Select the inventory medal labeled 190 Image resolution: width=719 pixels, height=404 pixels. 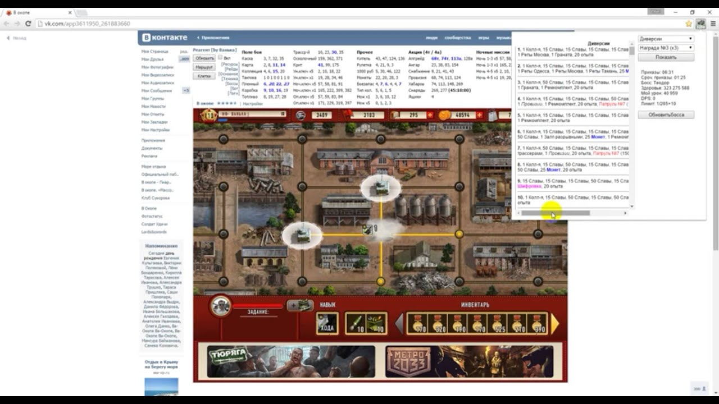pyautogui.click(x=458, y=324)
